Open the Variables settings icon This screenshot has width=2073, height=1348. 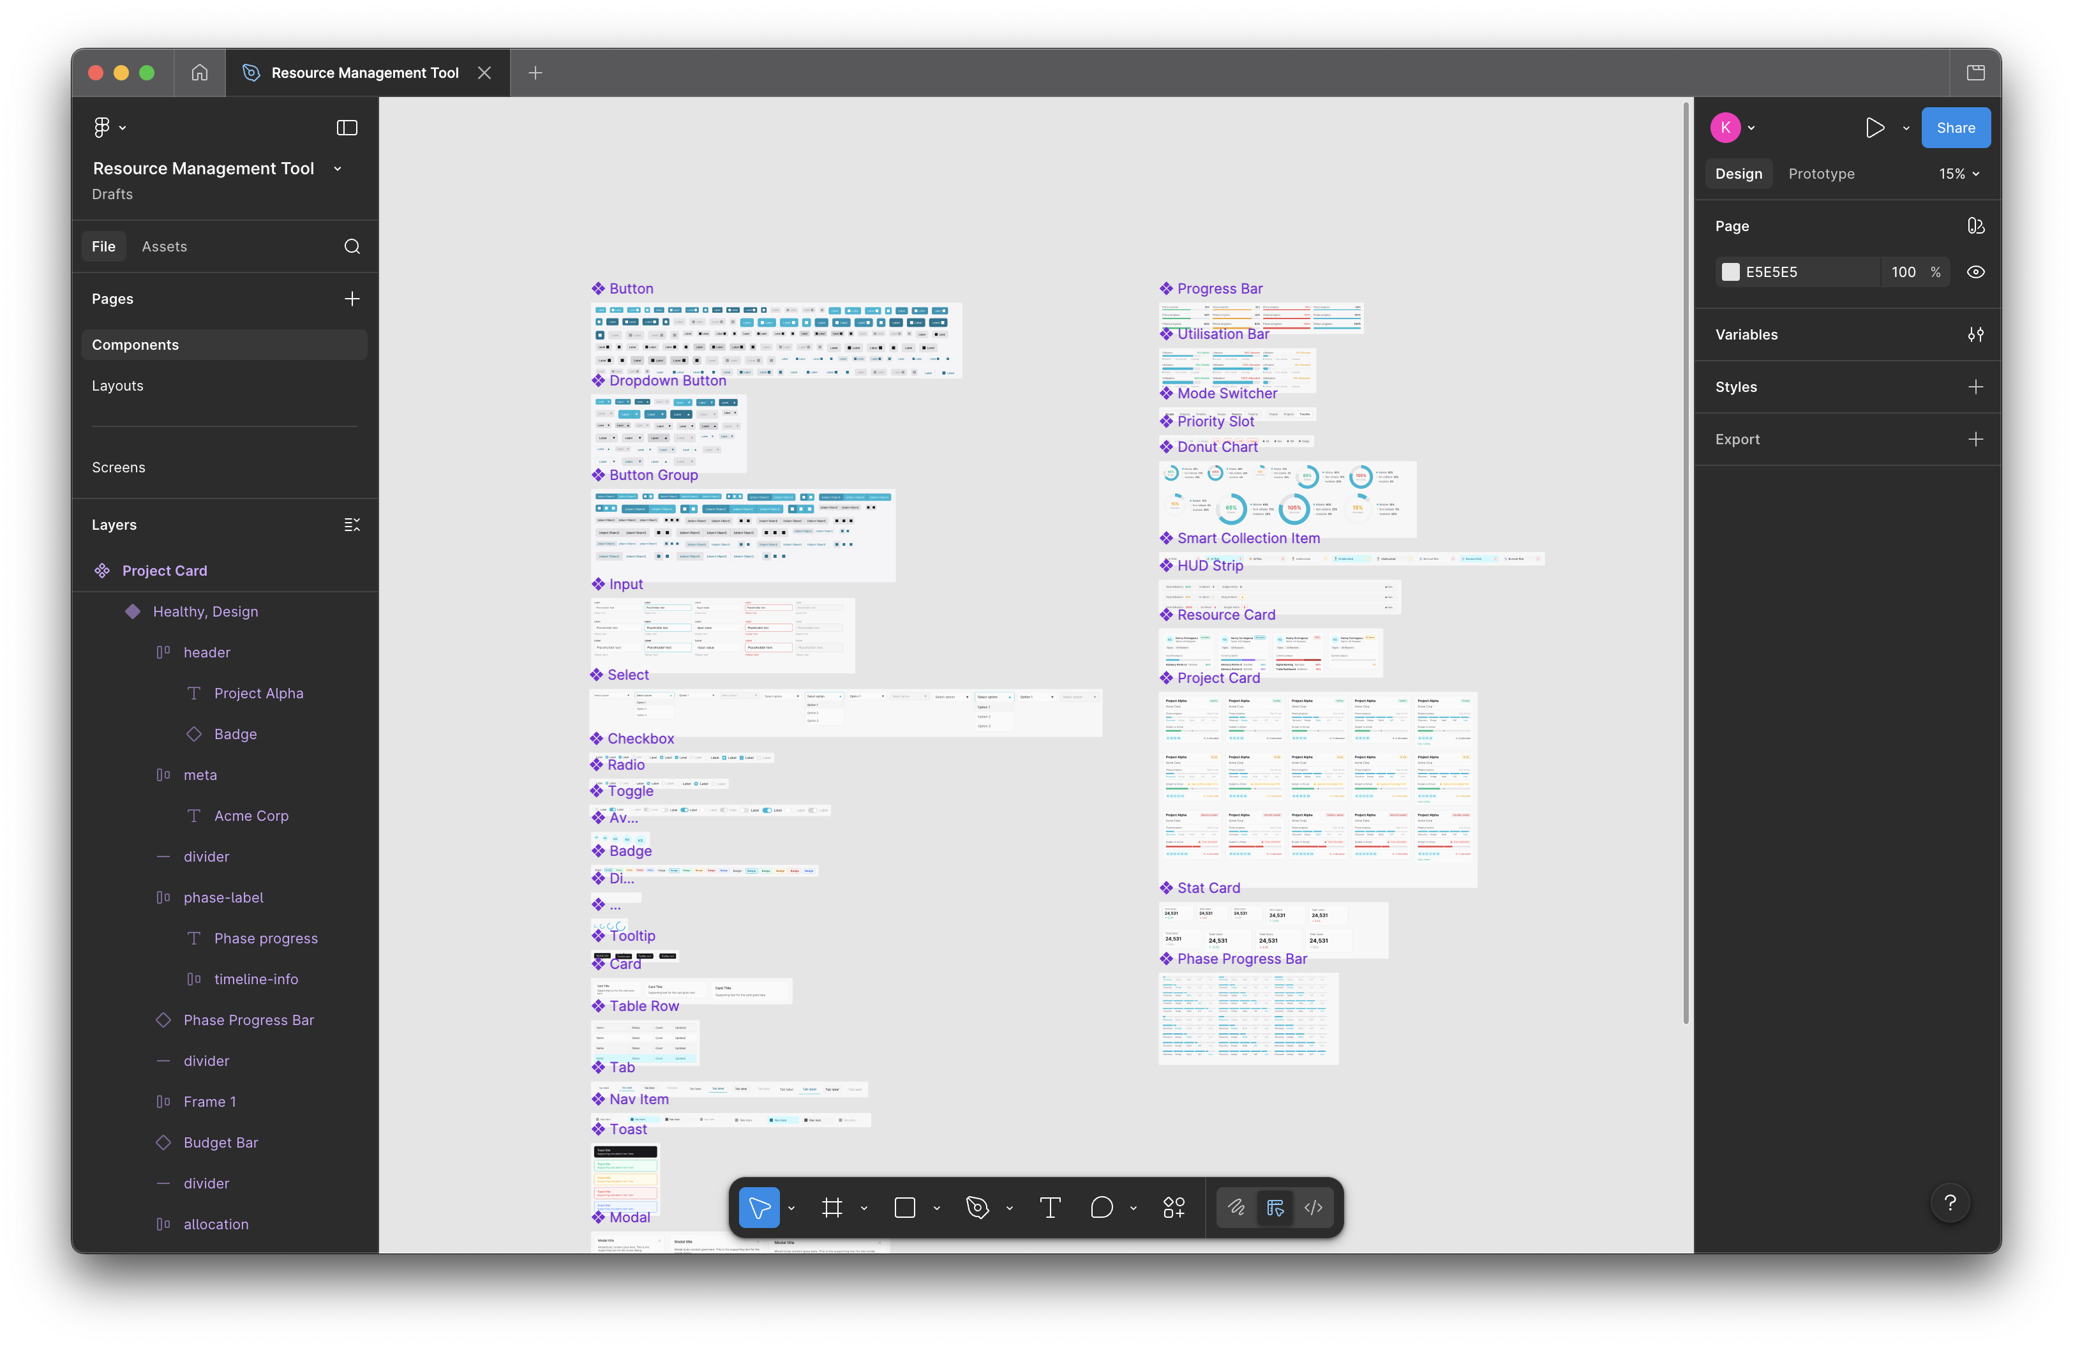1975,334
